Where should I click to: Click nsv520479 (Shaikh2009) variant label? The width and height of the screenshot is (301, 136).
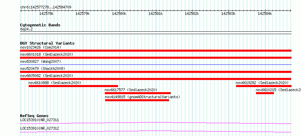[43, 69]
